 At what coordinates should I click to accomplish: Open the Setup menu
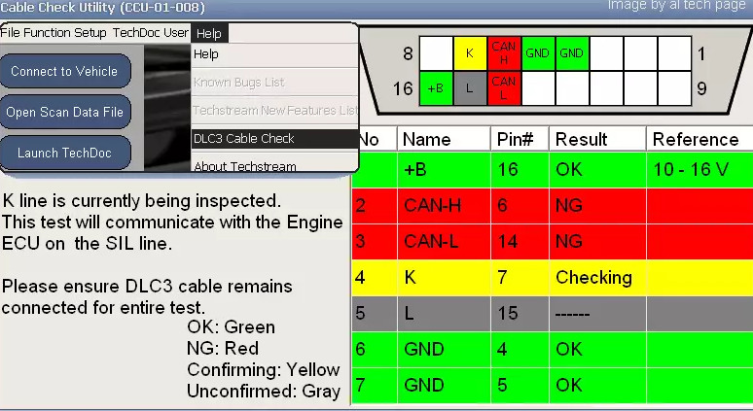90,33
